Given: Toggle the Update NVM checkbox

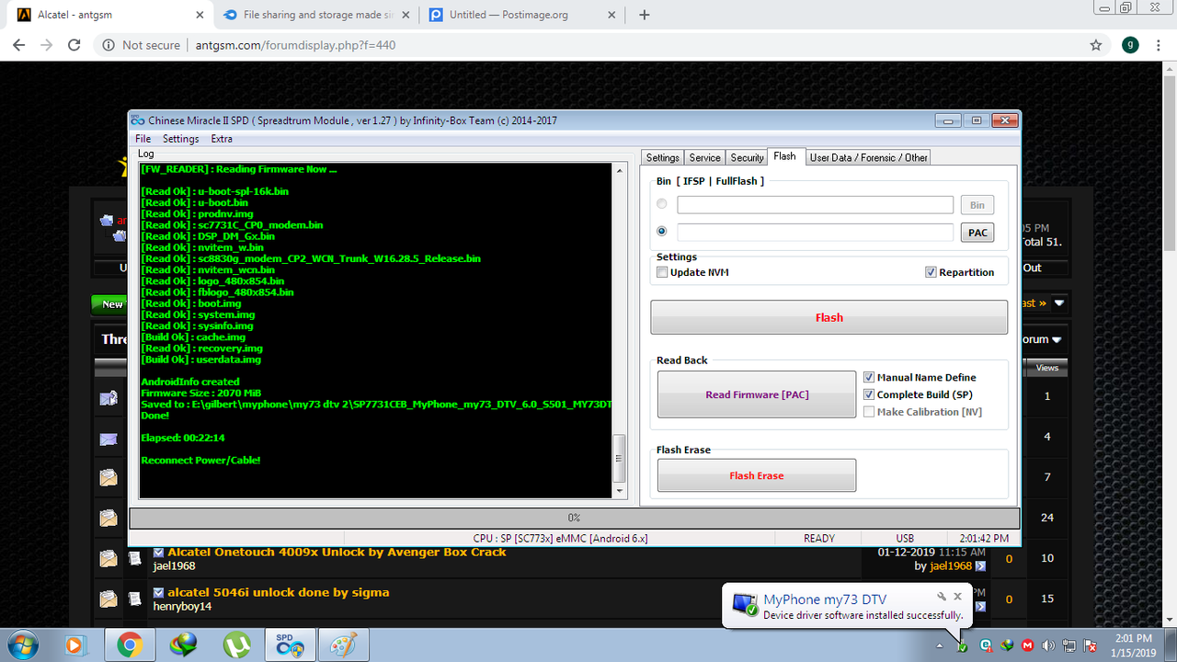Looking at the screenshot, I should 662,272.
